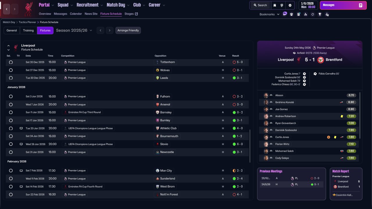Go to the previous season arrow
The width and height of the screenshot is (372, 209).
[x=100, y=30]
